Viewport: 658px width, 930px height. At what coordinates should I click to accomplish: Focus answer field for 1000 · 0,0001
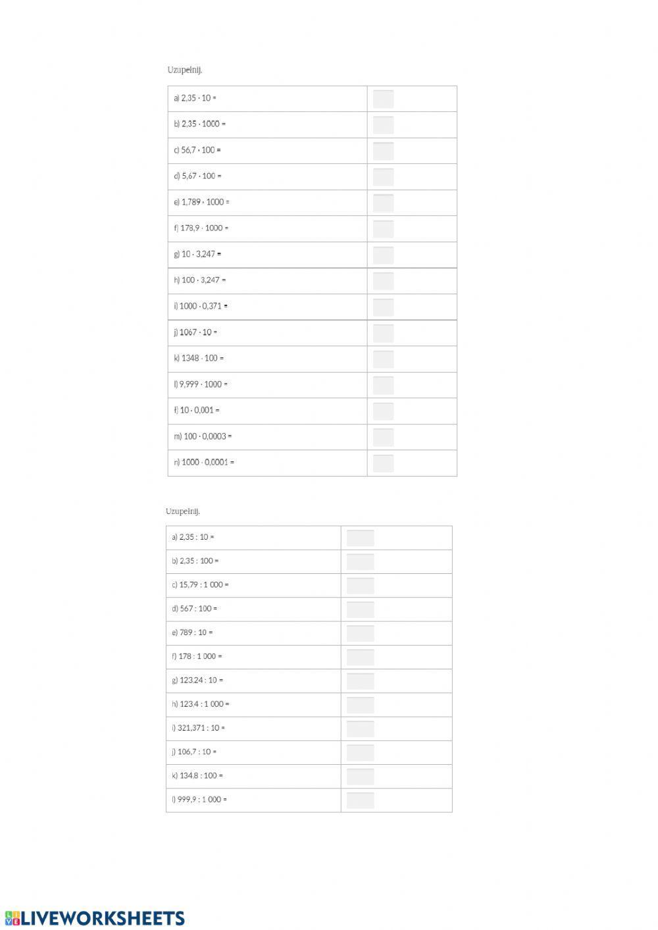pos(383,463)
